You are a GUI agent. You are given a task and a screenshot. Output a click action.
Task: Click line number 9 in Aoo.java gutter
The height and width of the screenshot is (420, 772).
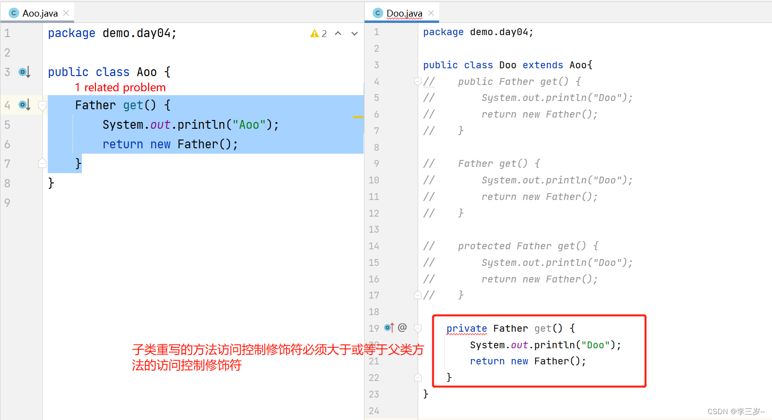(7, 202)
